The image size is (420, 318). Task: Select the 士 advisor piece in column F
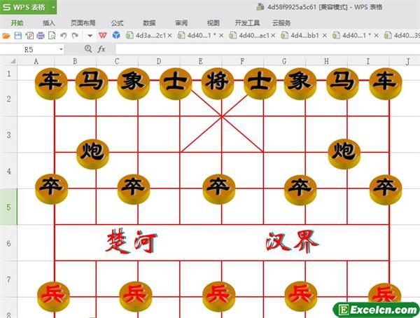[260, 83]
